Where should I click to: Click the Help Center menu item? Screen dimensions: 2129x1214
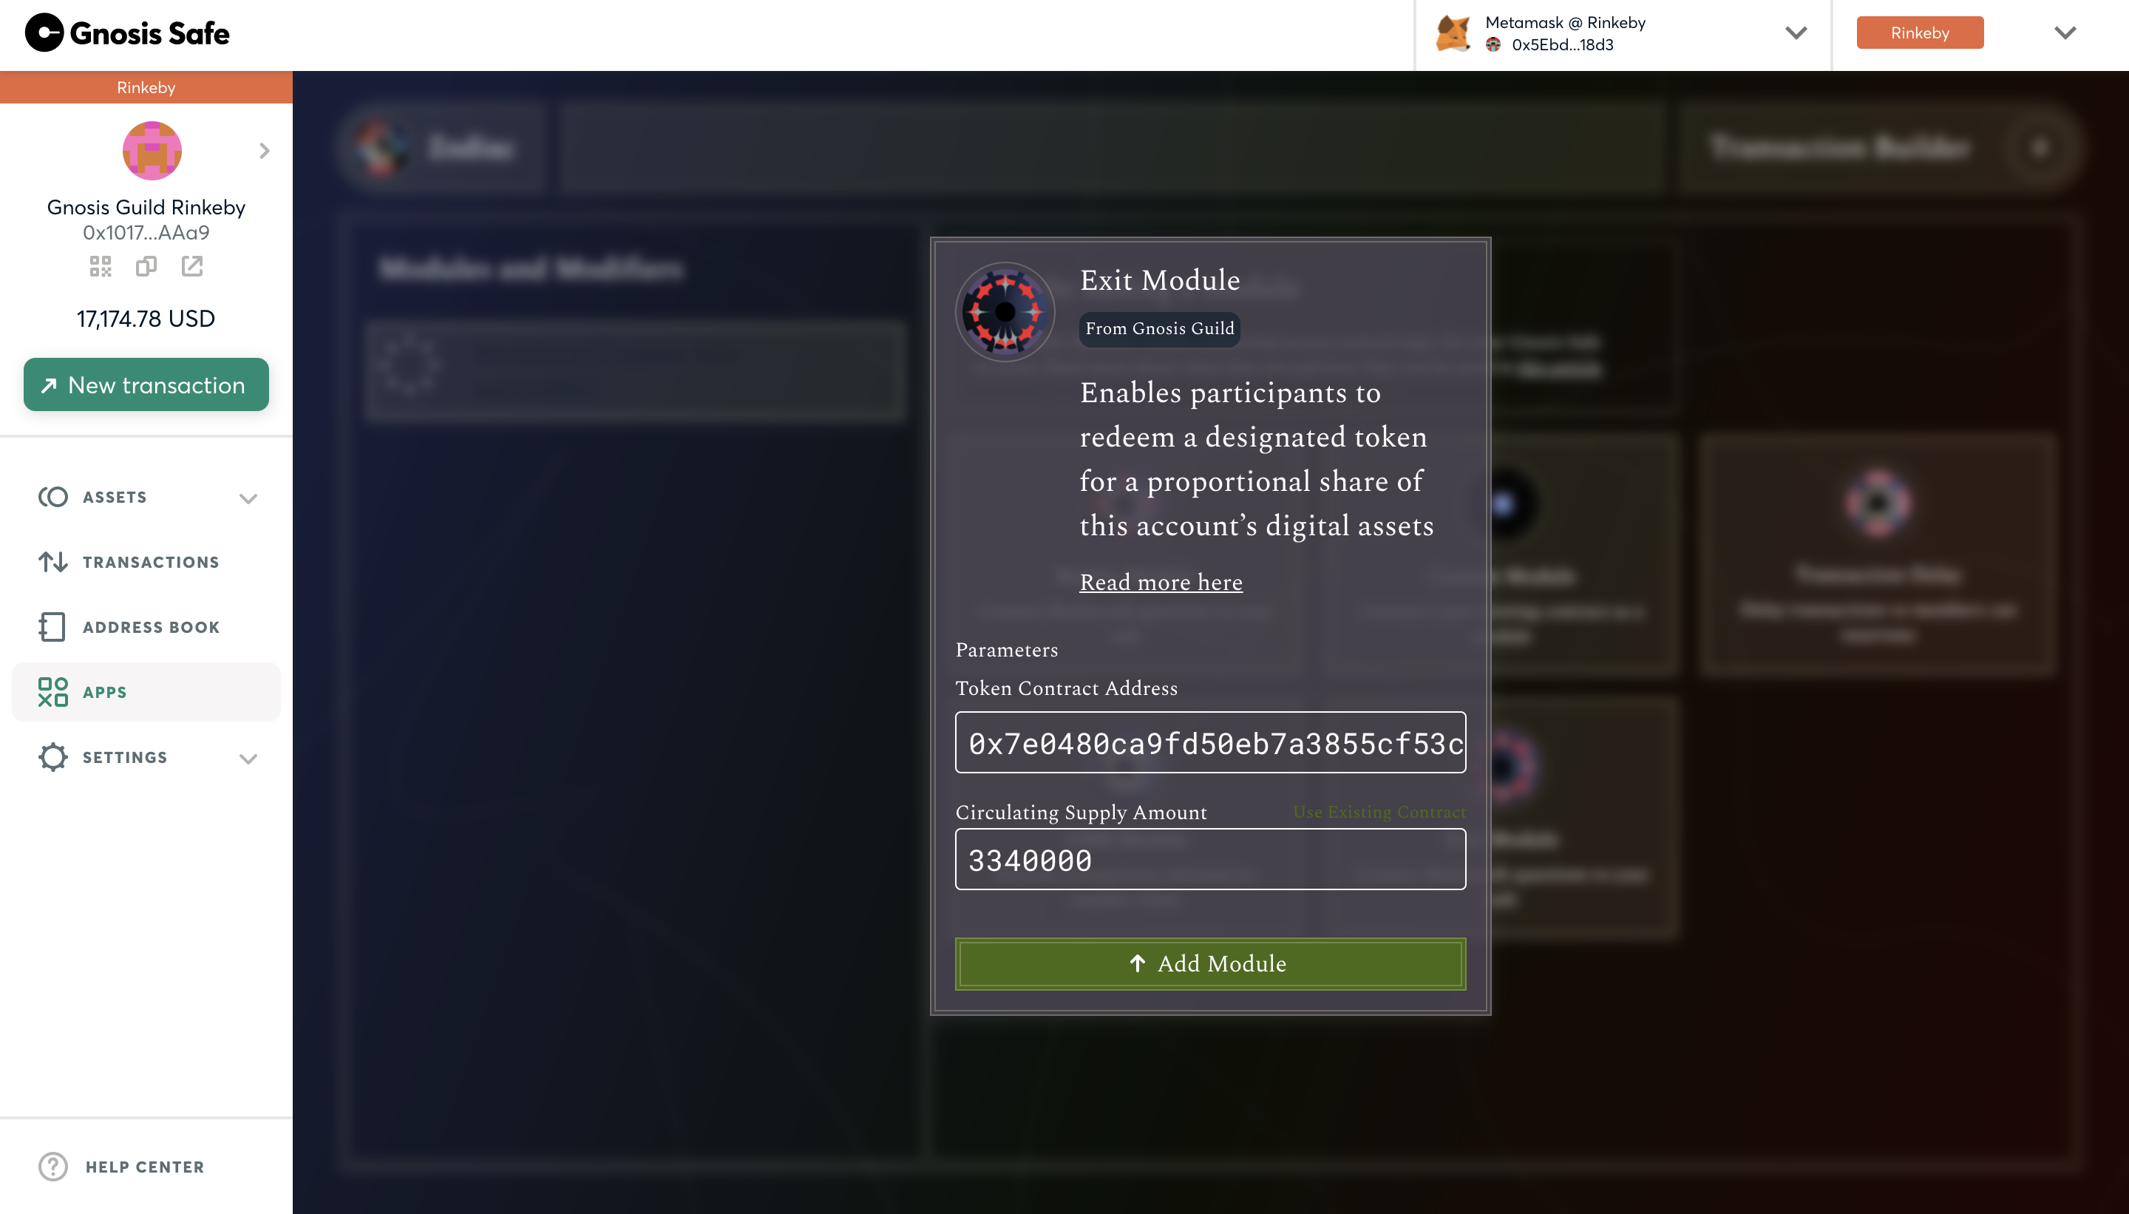(x=145, y=1166)
